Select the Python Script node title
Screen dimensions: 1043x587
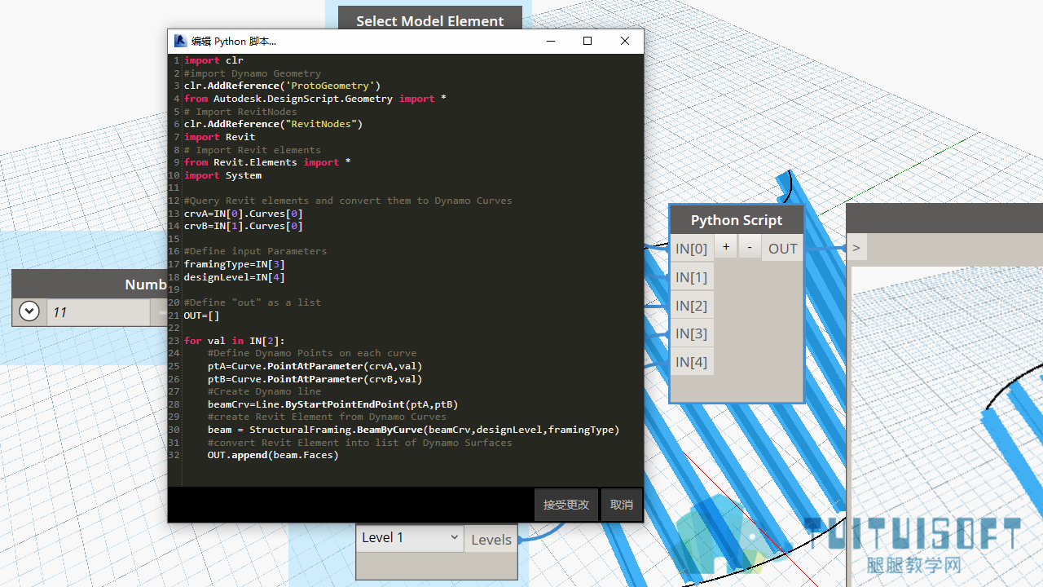coord(737,220)
